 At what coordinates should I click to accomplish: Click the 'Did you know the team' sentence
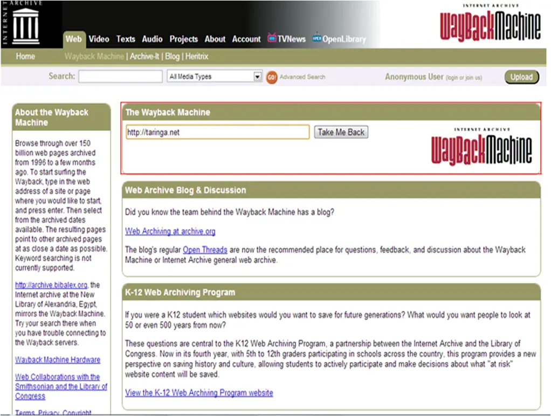(230, 212)
